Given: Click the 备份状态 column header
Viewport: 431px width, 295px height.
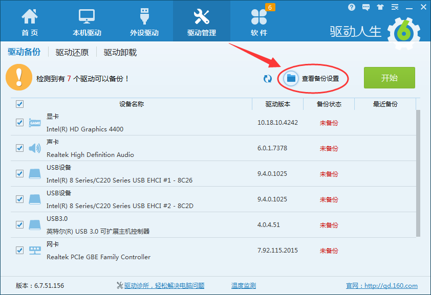Looking at the screenshot, I should click(x=329, y=104).
